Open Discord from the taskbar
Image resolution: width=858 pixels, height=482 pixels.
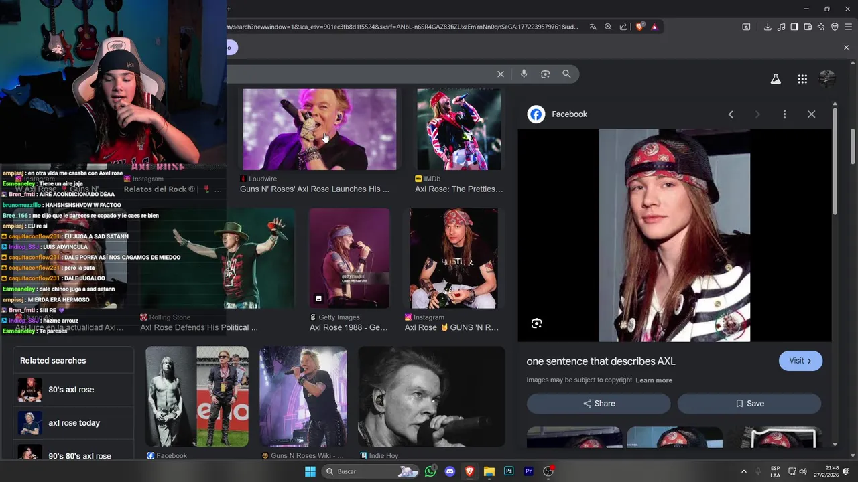tap(450, 471)
